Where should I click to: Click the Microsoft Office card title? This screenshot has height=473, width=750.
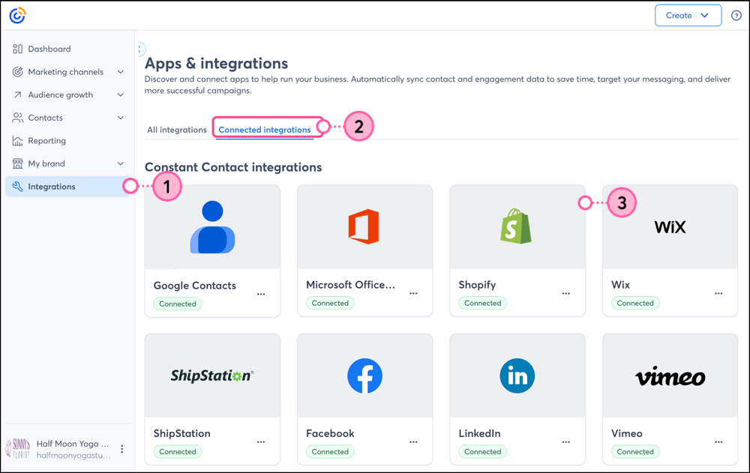click(x=350, y=285)
